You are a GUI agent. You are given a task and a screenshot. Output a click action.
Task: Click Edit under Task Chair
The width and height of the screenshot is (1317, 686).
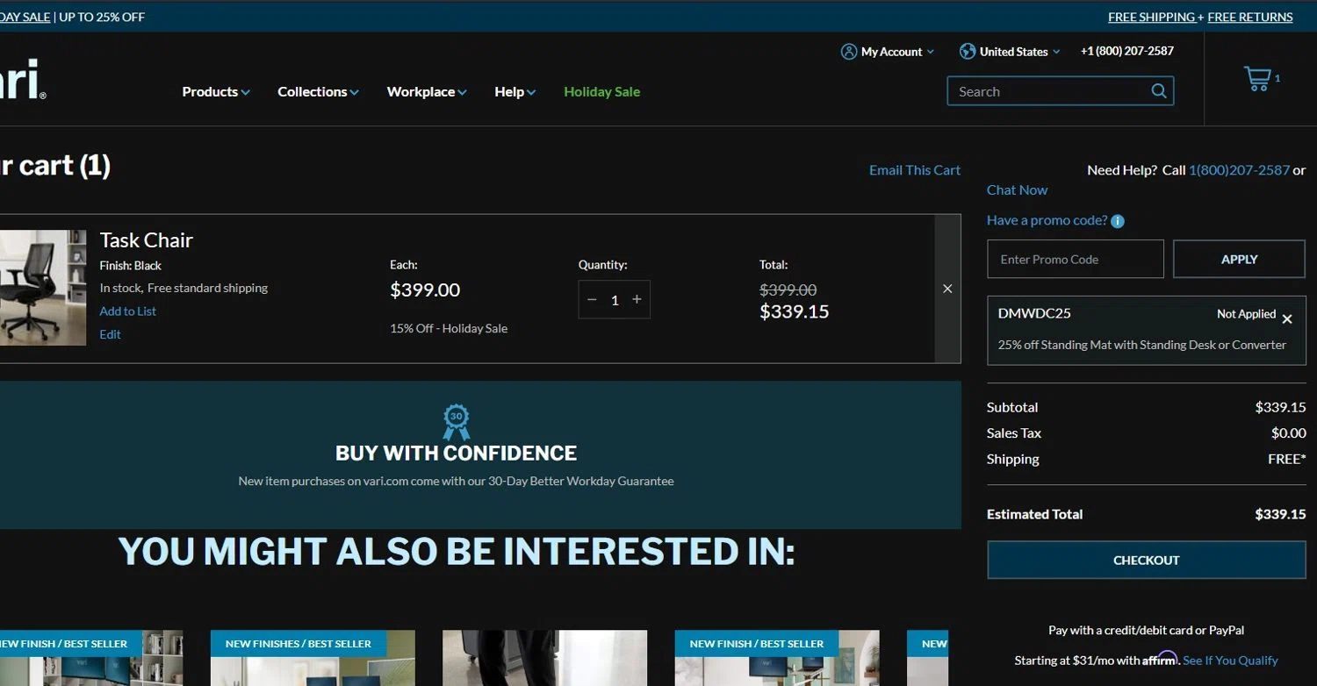[x=111, y=334]
